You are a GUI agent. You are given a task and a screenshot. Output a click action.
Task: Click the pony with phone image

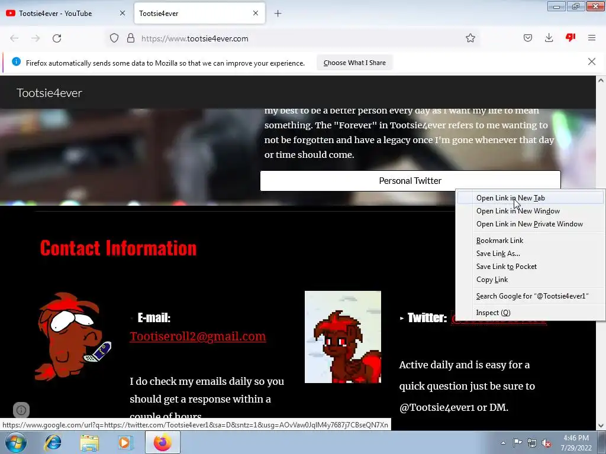tap(73, 336)
